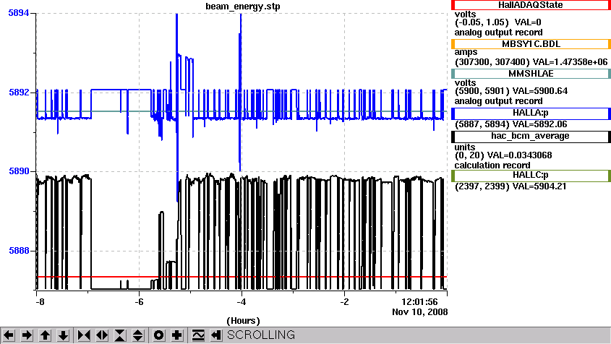Viewport: 611px width, 344px height.
Task: Click the -2 hours x-axis label
Action: pyautogui.click(x=344, y=302)
